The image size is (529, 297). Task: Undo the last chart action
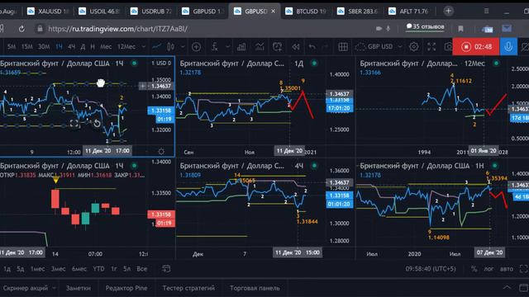[312, 47]
